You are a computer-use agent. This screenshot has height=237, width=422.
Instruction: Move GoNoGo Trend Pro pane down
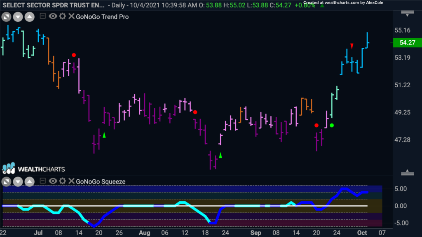click(x=18, y=17)
